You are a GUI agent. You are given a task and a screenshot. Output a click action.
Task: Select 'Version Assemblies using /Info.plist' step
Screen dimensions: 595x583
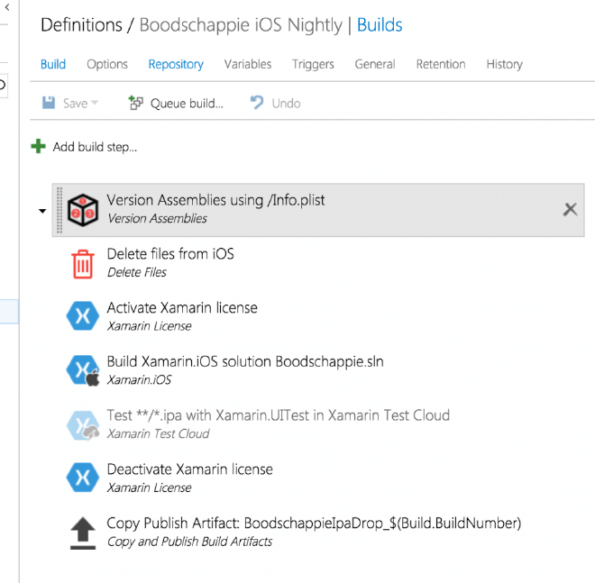(x=318, y=210)
